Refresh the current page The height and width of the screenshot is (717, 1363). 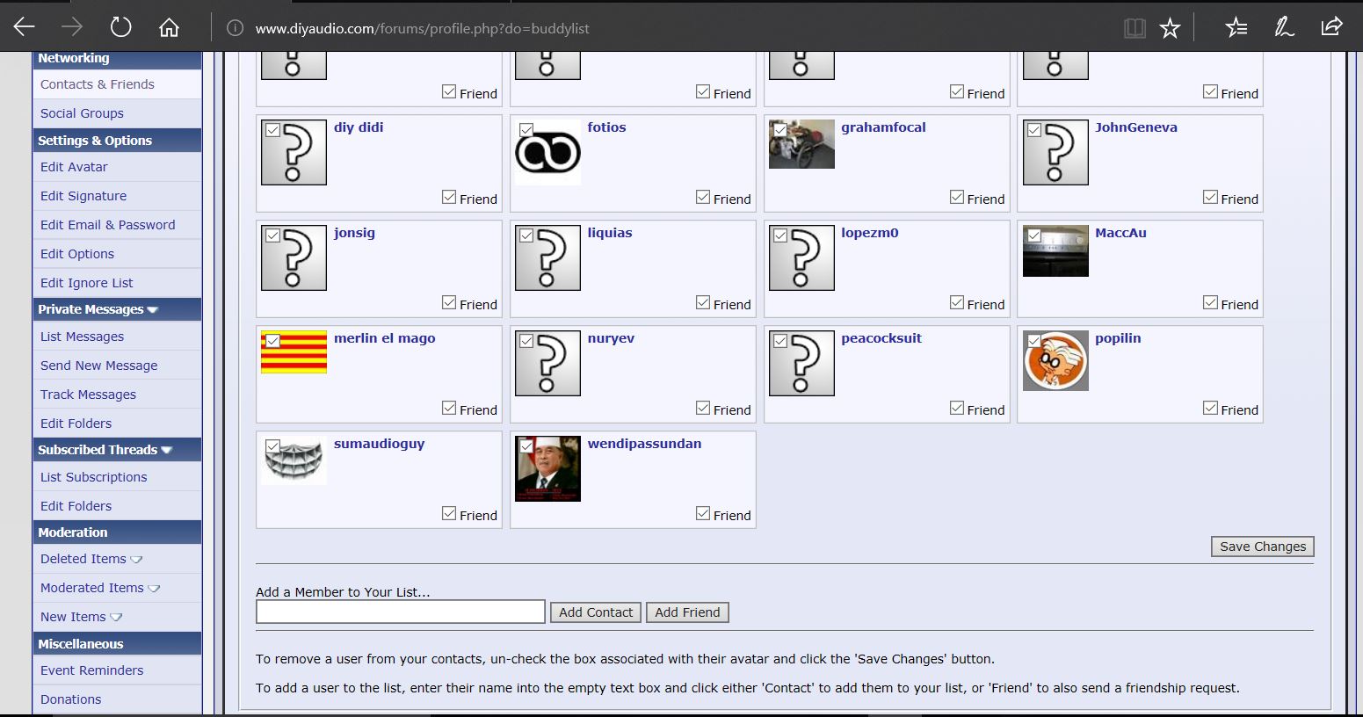point(120,27)
